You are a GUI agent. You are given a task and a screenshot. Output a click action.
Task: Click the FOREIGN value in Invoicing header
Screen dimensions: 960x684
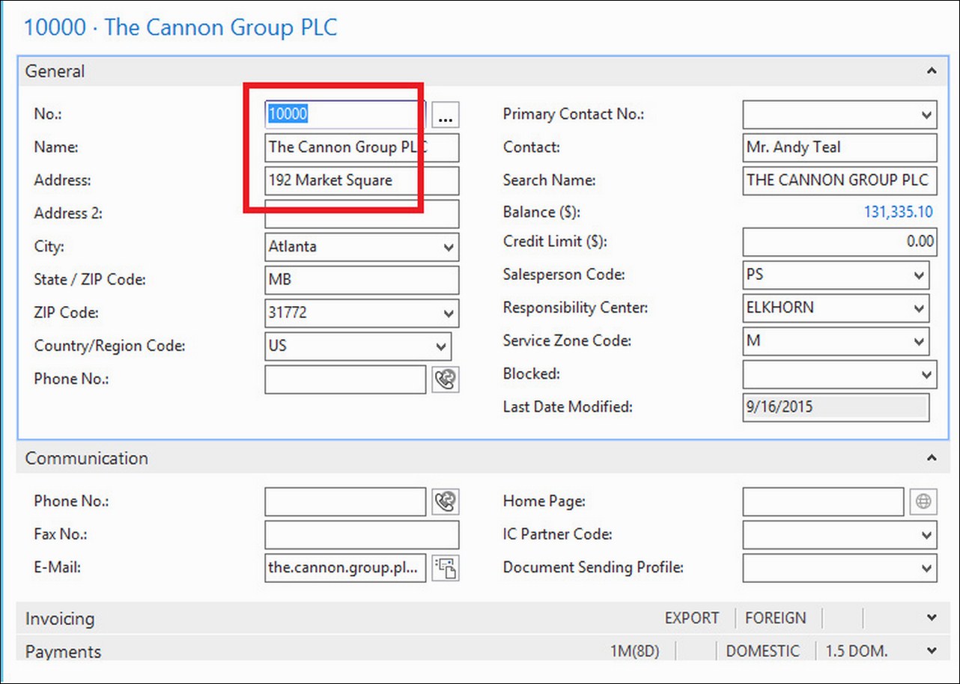pyautogui.click(x=776, y=618)
